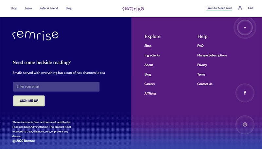Go to Refer A Friend in header
Viewport: 262px width, 149px height.
pos(48,8)
